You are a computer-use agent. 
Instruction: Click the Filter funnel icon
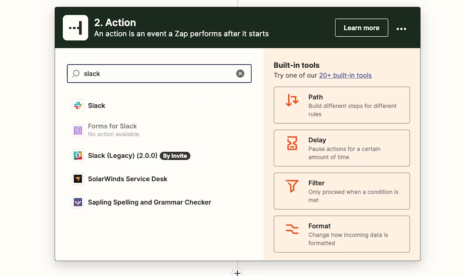click(x=292, y=186)
